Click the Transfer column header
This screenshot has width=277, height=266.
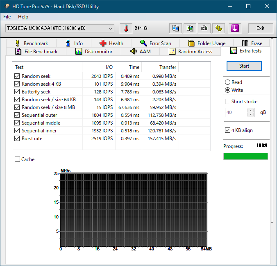click(x=160, y=67)
